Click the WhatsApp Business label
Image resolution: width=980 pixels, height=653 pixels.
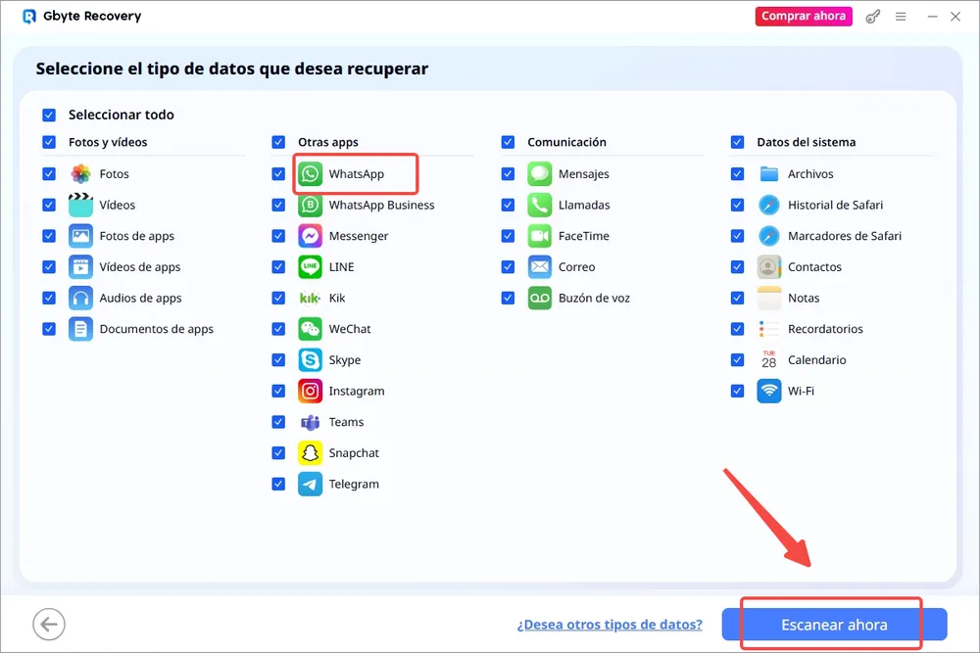(x=381, y=205)
